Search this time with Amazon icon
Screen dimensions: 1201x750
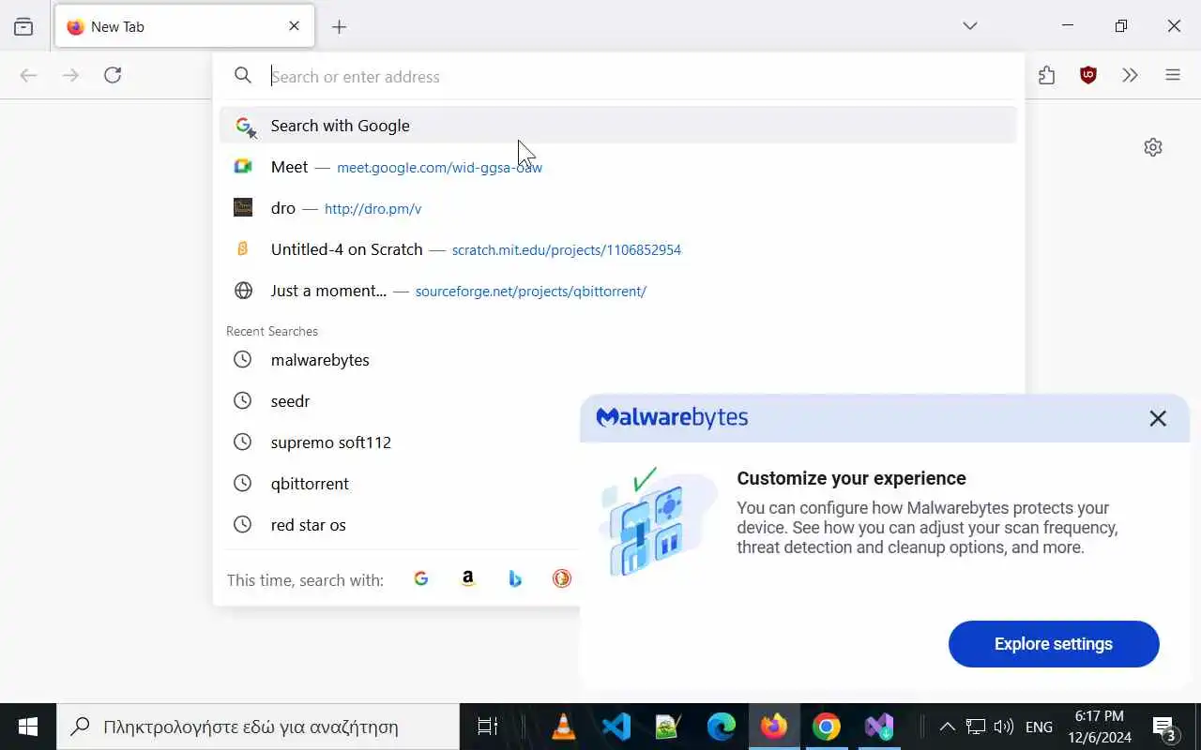[x=468, y=579]
